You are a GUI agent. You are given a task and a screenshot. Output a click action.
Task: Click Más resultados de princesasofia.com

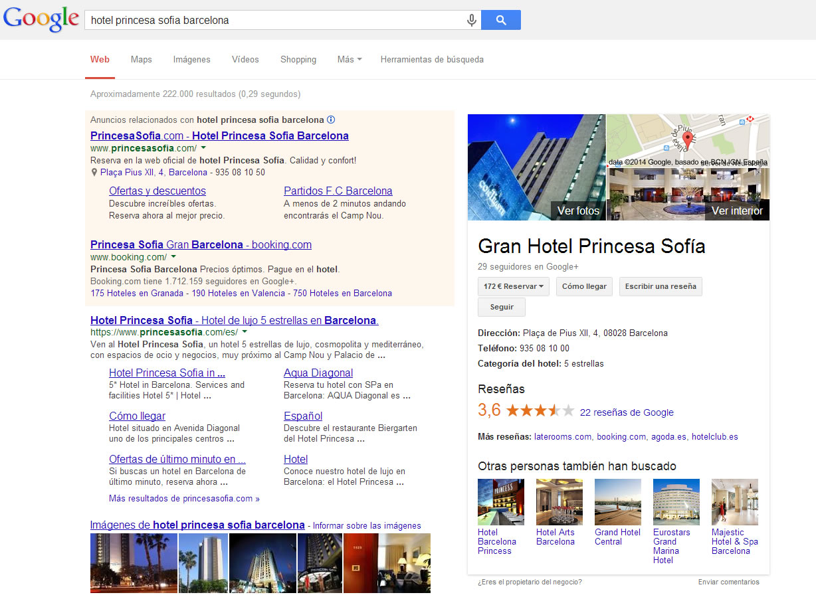(x=184, y=498)
